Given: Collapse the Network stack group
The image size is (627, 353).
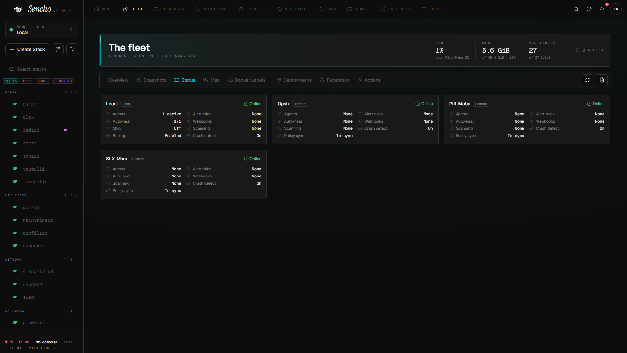Looking at the screenshot, I should (76, 260).
